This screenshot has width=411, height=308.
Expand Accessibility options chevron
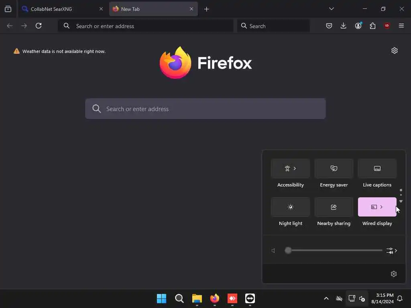[x=295, y=168]
